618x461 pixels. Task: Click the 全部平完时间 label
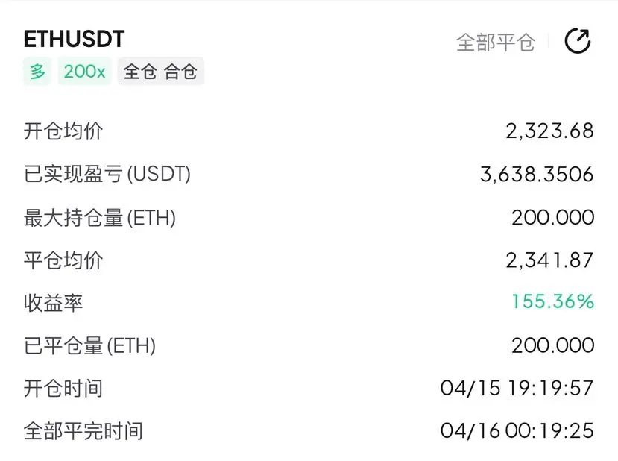click(x=83, y=431)
